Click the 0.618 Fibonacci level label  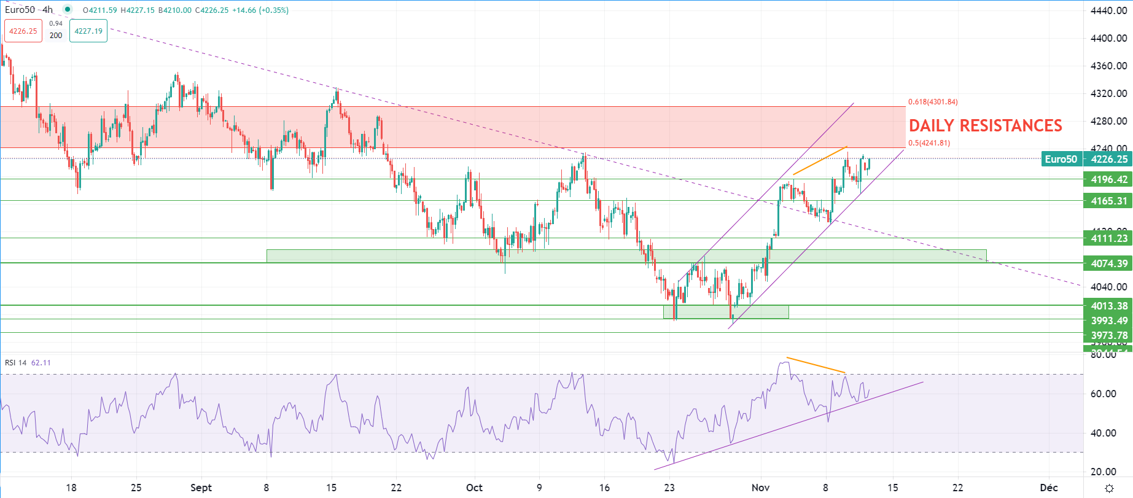(933, 102)
